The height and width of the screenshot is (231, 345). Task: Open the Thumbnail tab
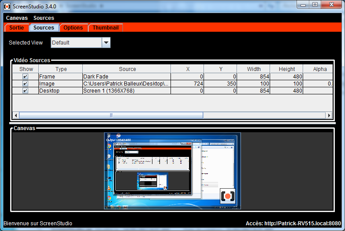click(x=105, y=28)
